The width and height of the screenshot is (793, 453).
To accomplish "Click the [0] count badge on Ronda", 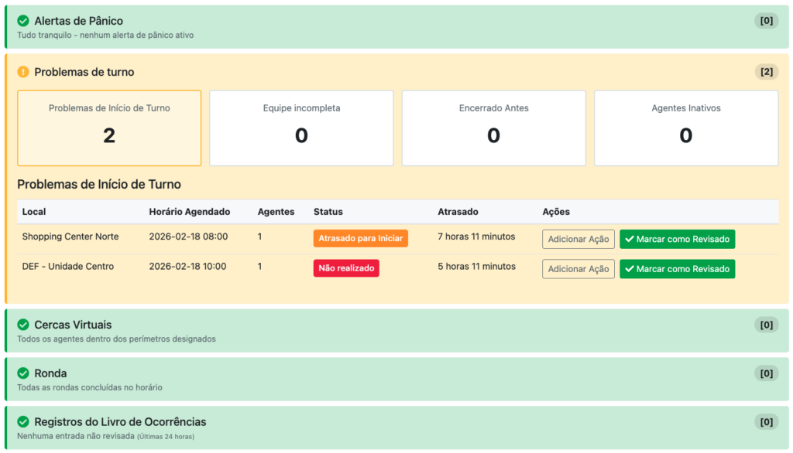I will 766,373.
